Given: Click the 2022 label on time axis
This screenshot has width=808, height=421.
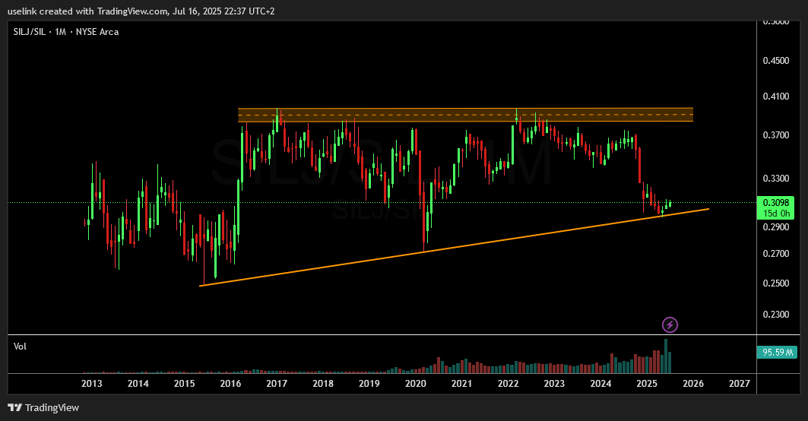Looking at the screenshot, I should tap(508, 383).
